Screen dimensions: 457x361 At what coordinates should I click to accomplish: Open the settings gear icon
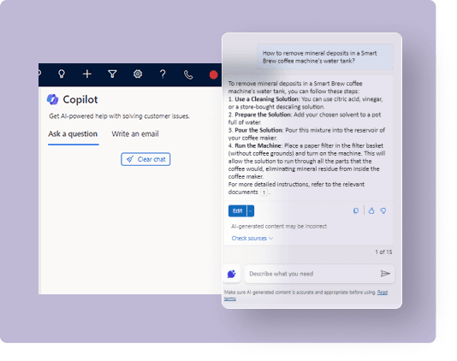138,74
